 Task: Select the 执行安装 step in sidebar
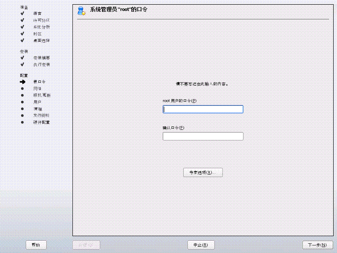[42, 65]
